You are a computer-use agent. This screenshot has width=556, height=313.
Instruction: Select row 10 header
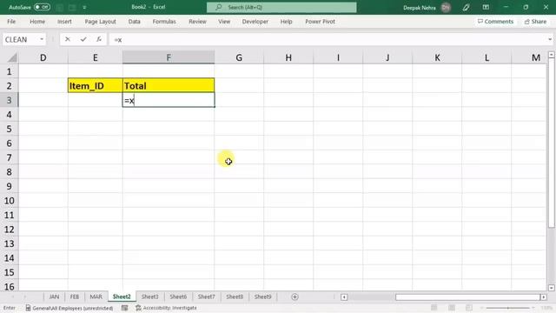pos(9,201)
